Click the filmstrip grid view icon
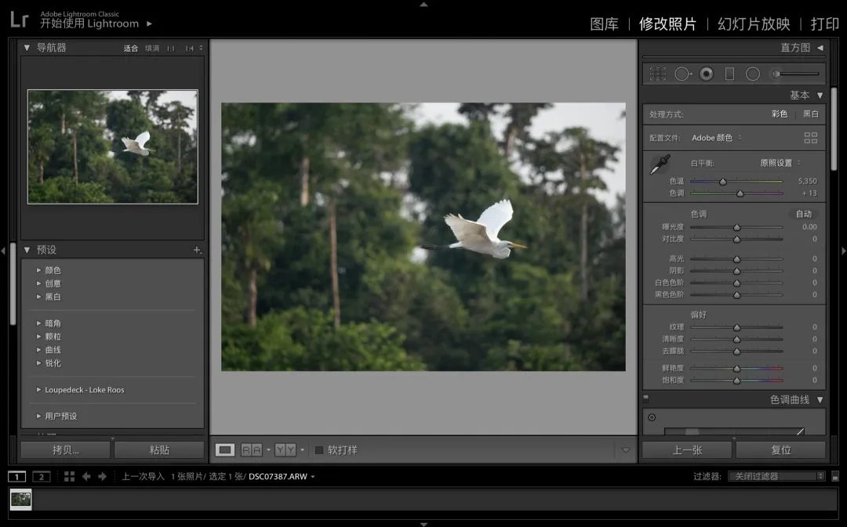This screenshot has width=847, height=527. click(x=69, y=476)
